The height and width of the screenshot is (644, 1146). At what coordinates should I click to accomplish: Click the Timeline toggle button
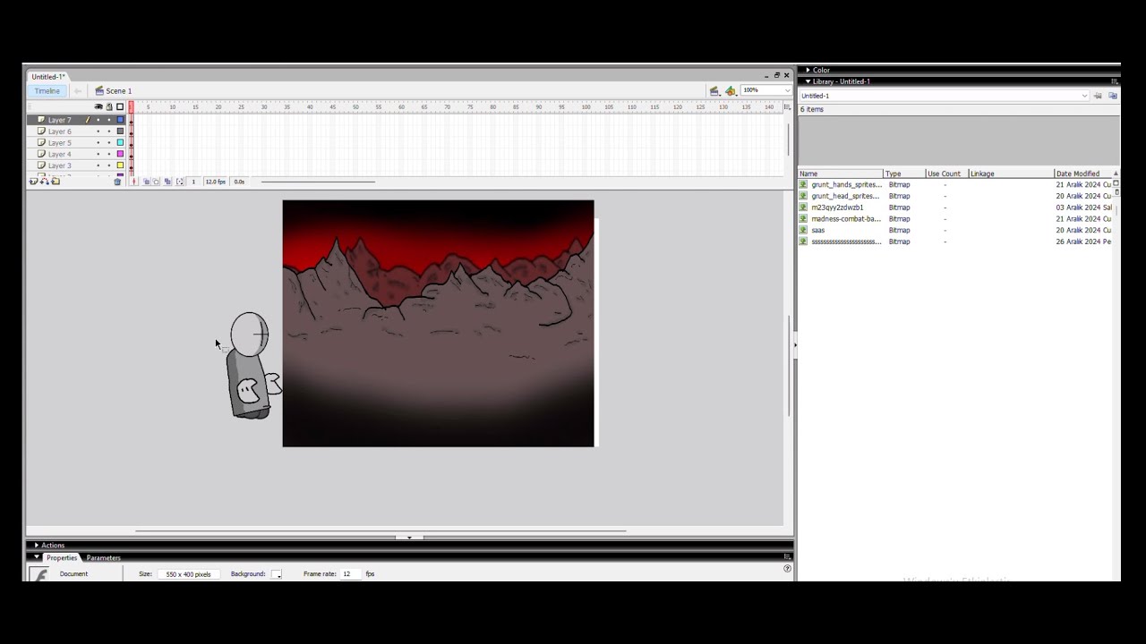pos(47,90)
